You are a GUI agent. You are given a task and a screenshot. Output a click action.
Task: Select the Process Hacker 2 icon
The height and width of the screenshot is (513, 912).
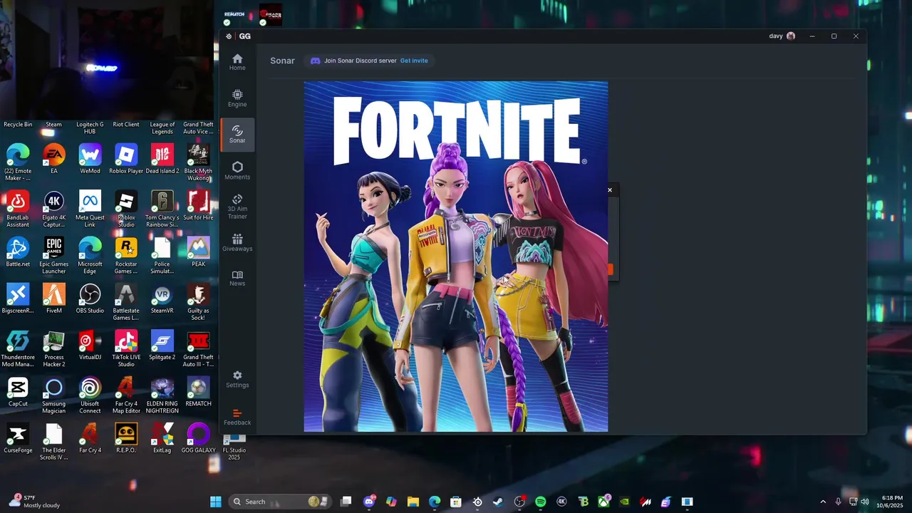(53, 348)
